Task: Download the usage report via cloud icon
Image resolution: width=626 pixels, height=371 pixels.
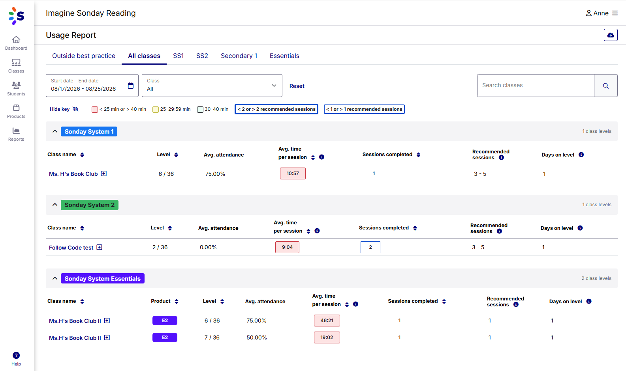Action: click(611, 35)
